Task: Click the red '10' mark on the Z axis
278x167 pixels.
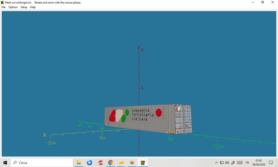Action: point(142,50)
